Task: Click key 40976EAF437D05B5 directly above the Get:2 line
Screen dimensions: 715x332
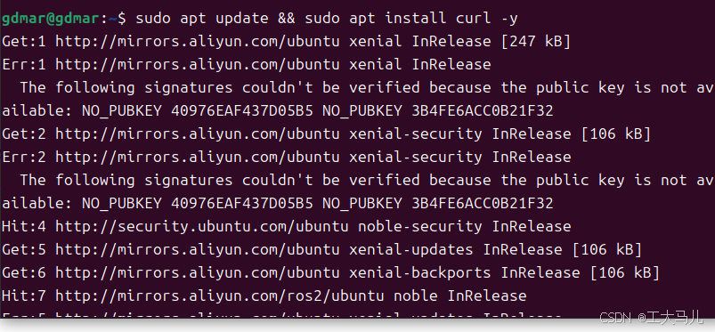Action: pyautogui.click(x=241, y=111)
